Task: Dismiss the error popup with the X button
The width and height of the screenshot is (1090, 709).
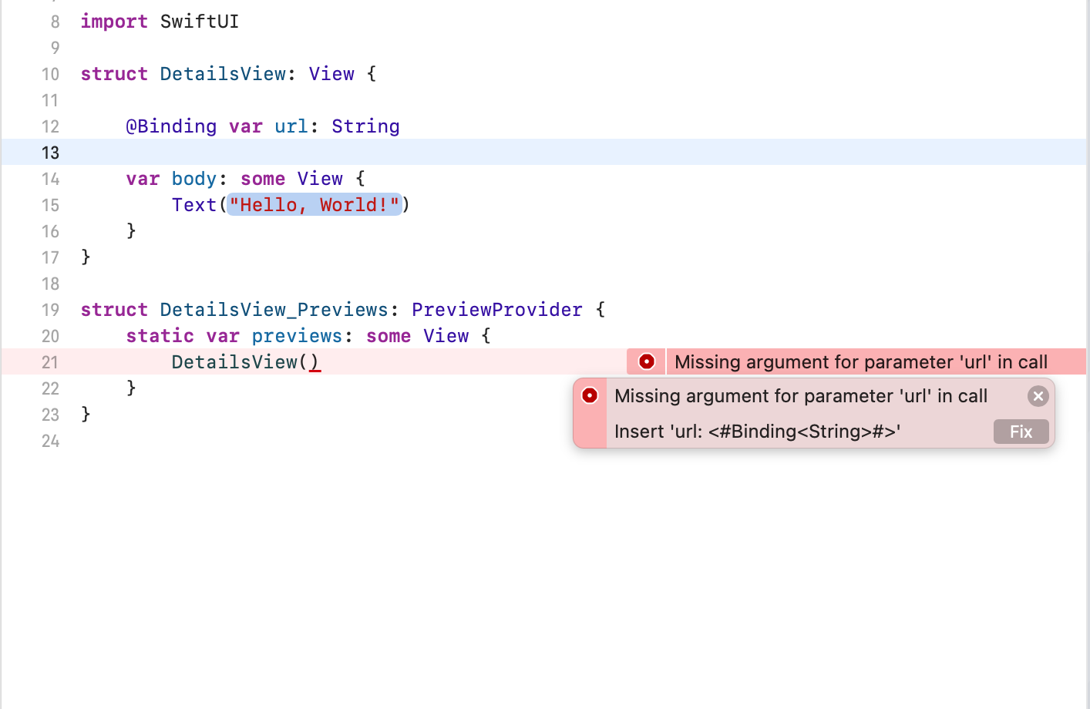Action: point(1038,396)
